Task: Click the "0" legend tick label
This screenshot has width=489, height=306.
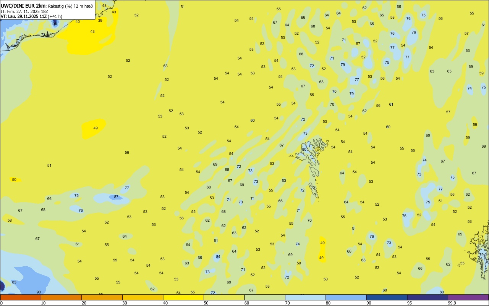Action: pos(2,303)
